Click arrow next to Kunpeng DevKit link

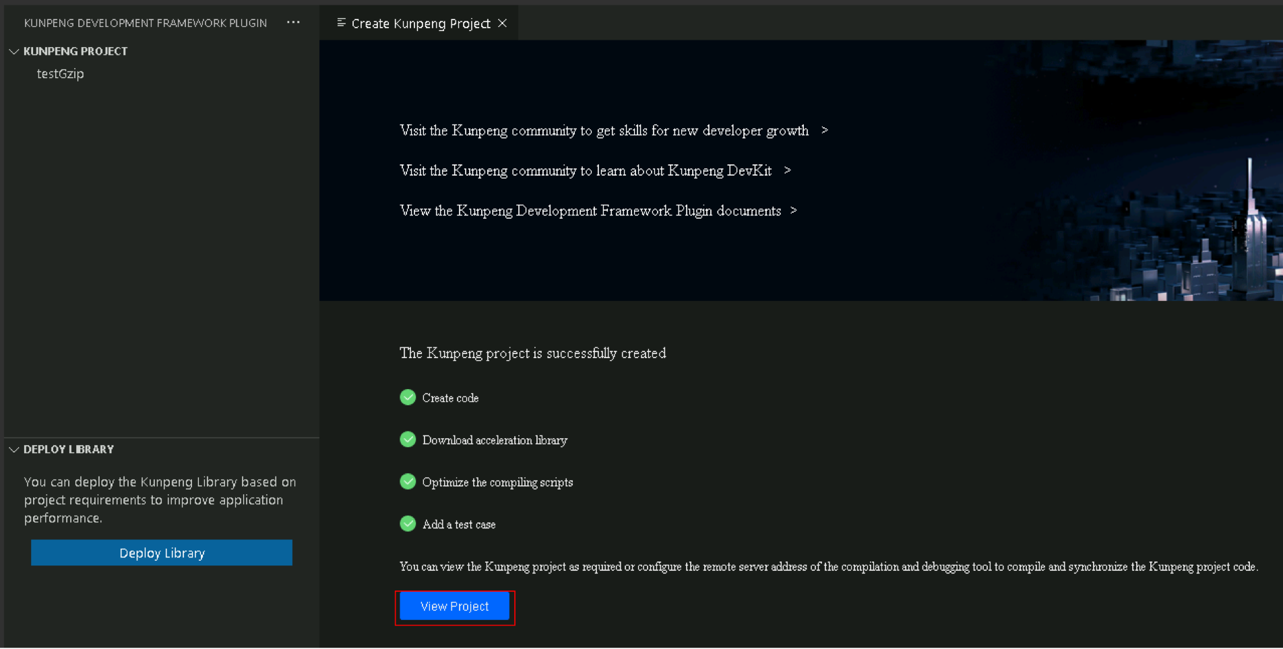click(788, 171)
